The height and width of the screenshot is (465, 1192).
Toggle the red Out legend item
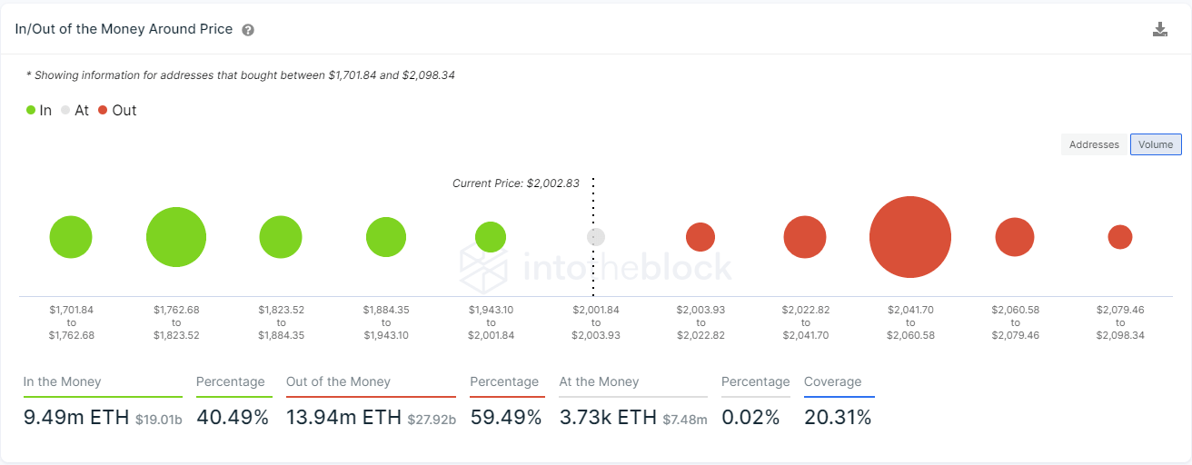click(117, 110)
